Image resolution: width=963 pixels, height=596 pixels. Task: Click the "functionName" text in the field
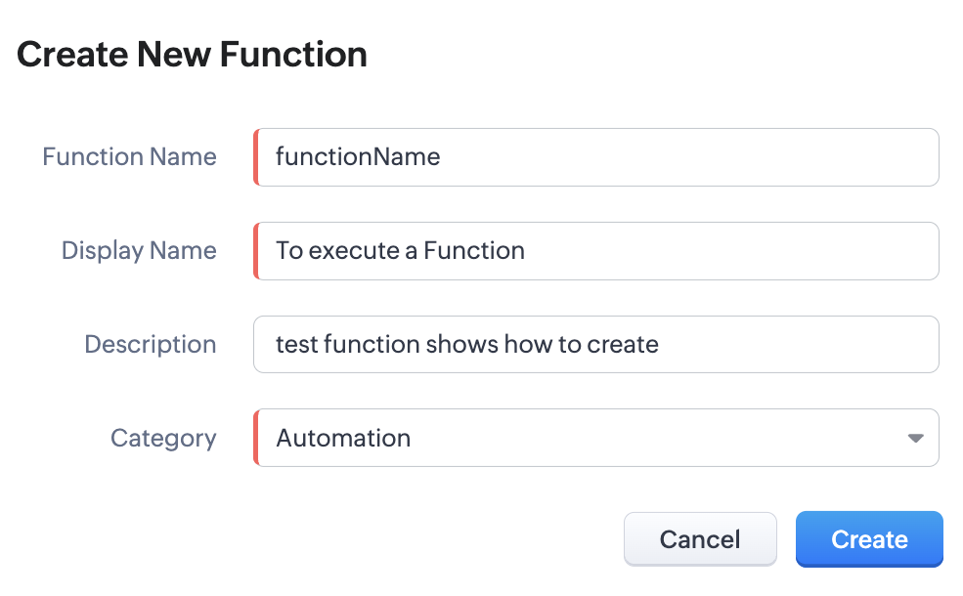358,157
